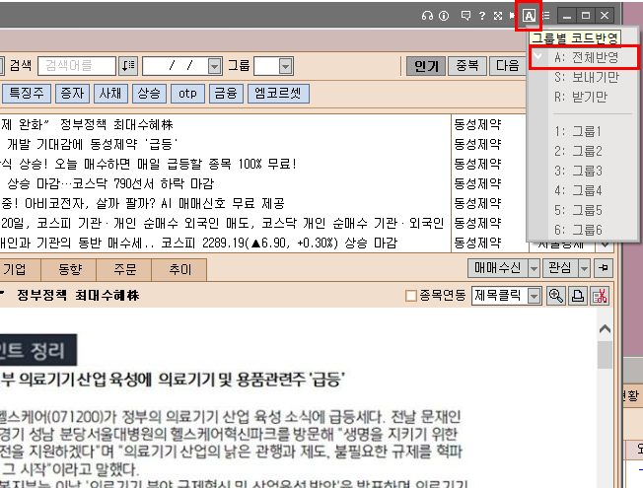Choose '5: 그룹5' in the menu
Viewport: 643px width, 488px height.
584,210
